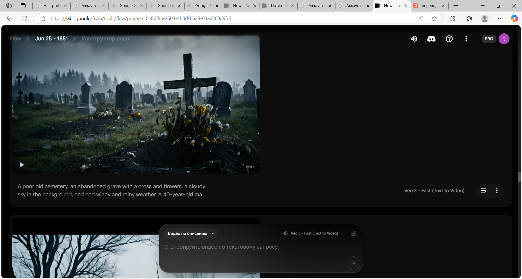This screenshot has width=522, height=279.
Task: Open the cemetery video thumbnail
Action: [x=136, y=105]
